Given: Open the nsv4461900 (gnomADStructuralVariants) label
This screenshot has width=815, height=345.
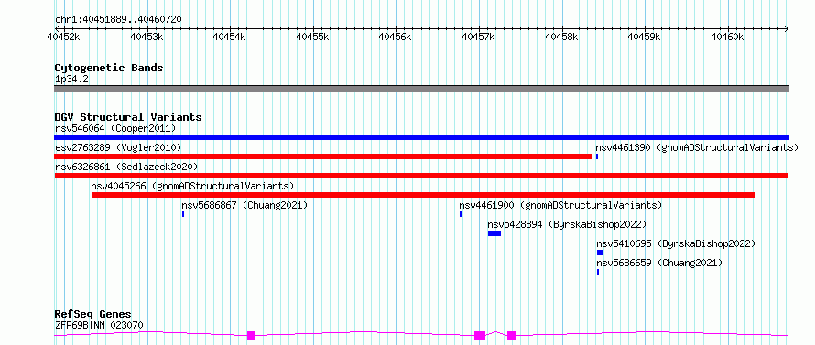Looking at the screenshot, I should pyautogui.click(x=560, y=205).
